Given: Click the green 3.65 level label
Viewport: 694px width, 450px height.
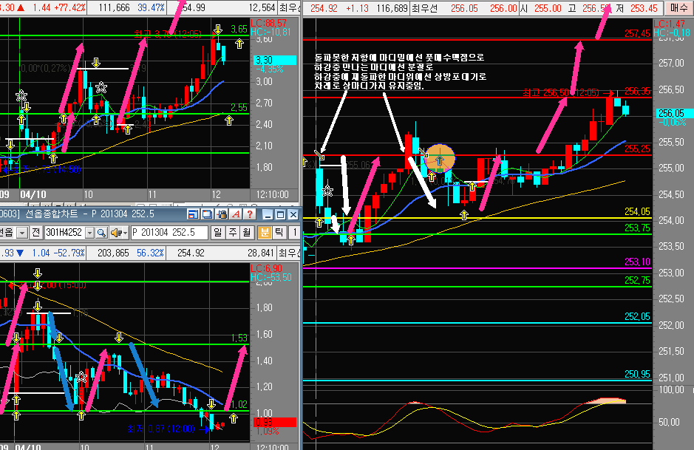Looking at the screenshot, I should point(239,30).
